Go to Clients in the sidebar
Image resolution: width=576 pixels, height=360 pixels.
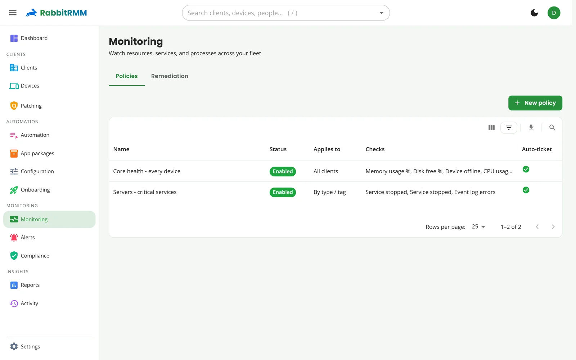tap(49, 68)
